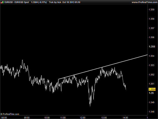Click the 1.354 price axis label

(x=151, y=56)
